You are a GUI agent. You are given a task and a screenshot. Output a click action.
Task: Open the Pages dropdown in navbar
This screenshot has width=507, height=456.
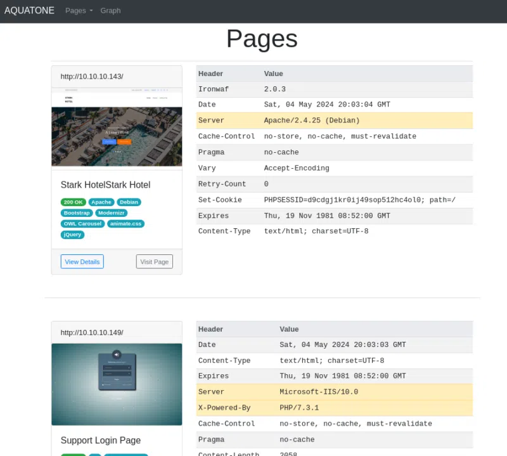(x=79, y=11)
